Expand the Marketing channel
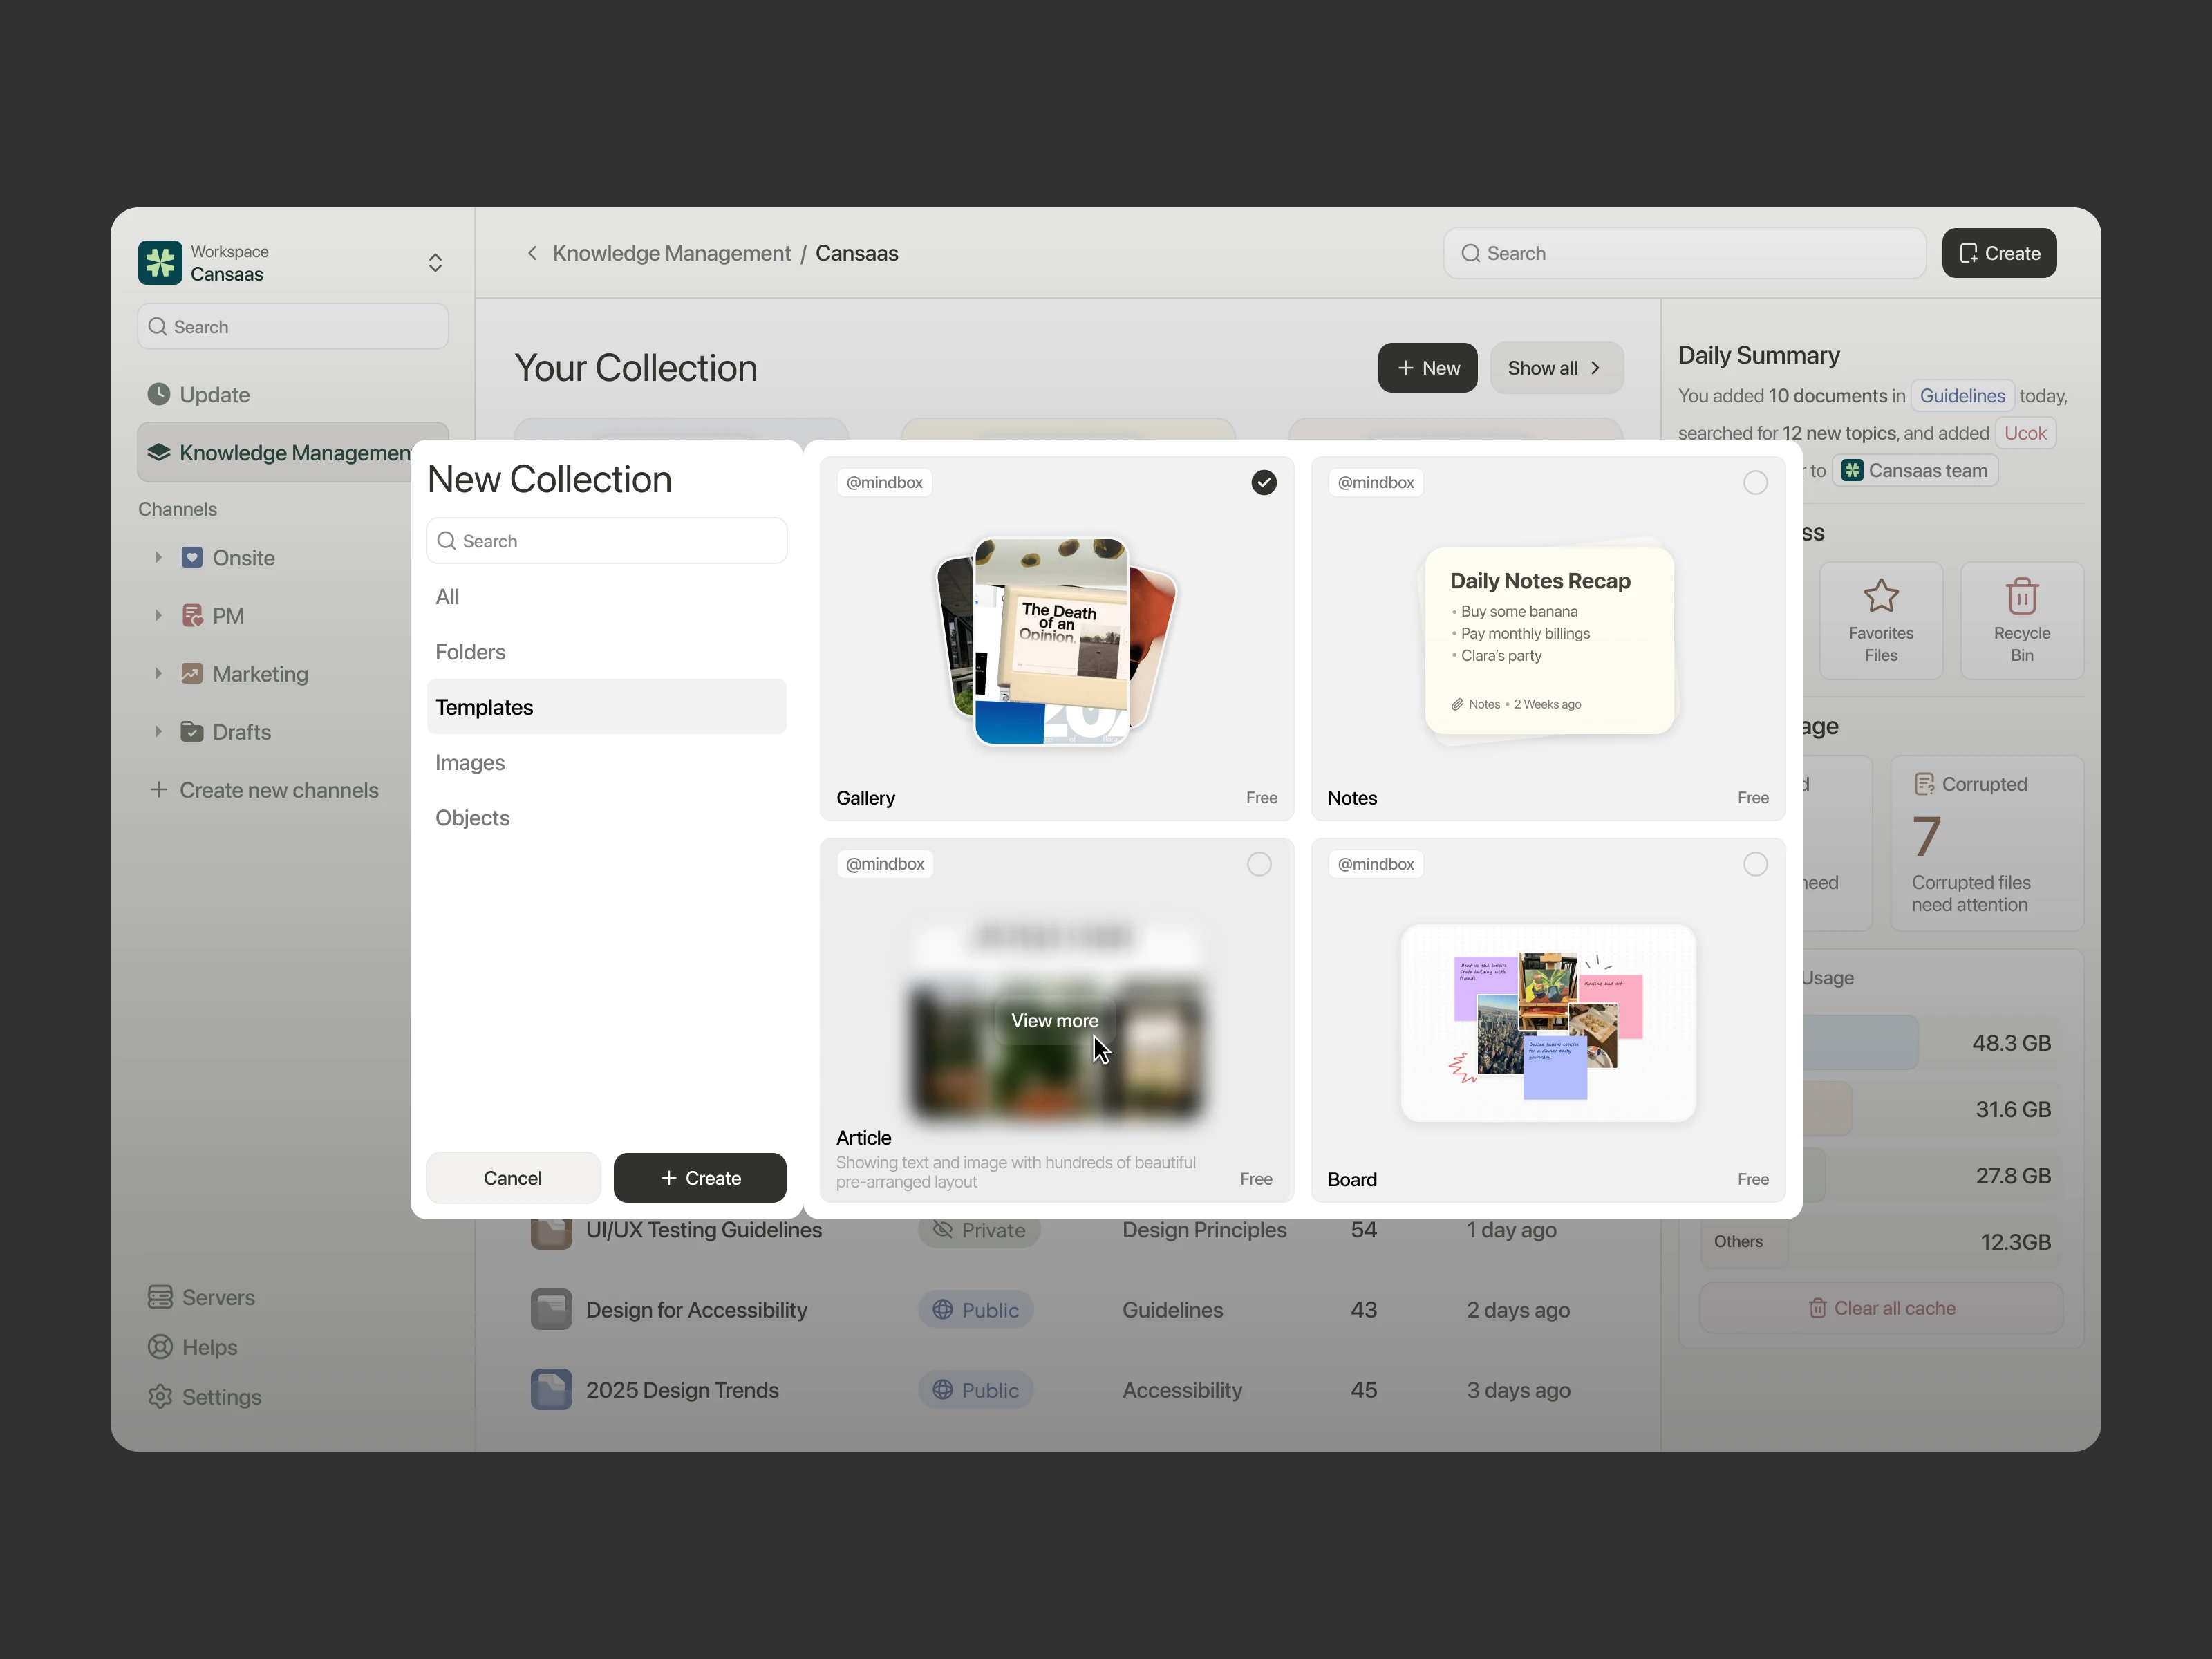Image resolution: width=2212 pixels, height=1659 pixels. tap(158, 673)
